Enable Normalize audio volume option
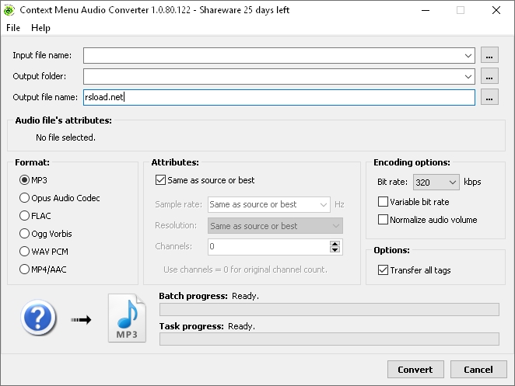Screen dimensions: 515x386 click(x=383, y=220)
